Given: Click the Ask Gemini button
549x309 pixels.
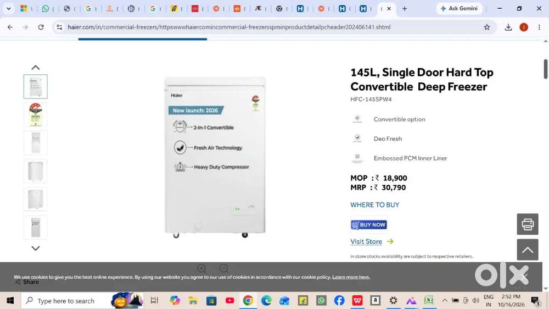Looking at the screenshot, I should coord(459,8).
